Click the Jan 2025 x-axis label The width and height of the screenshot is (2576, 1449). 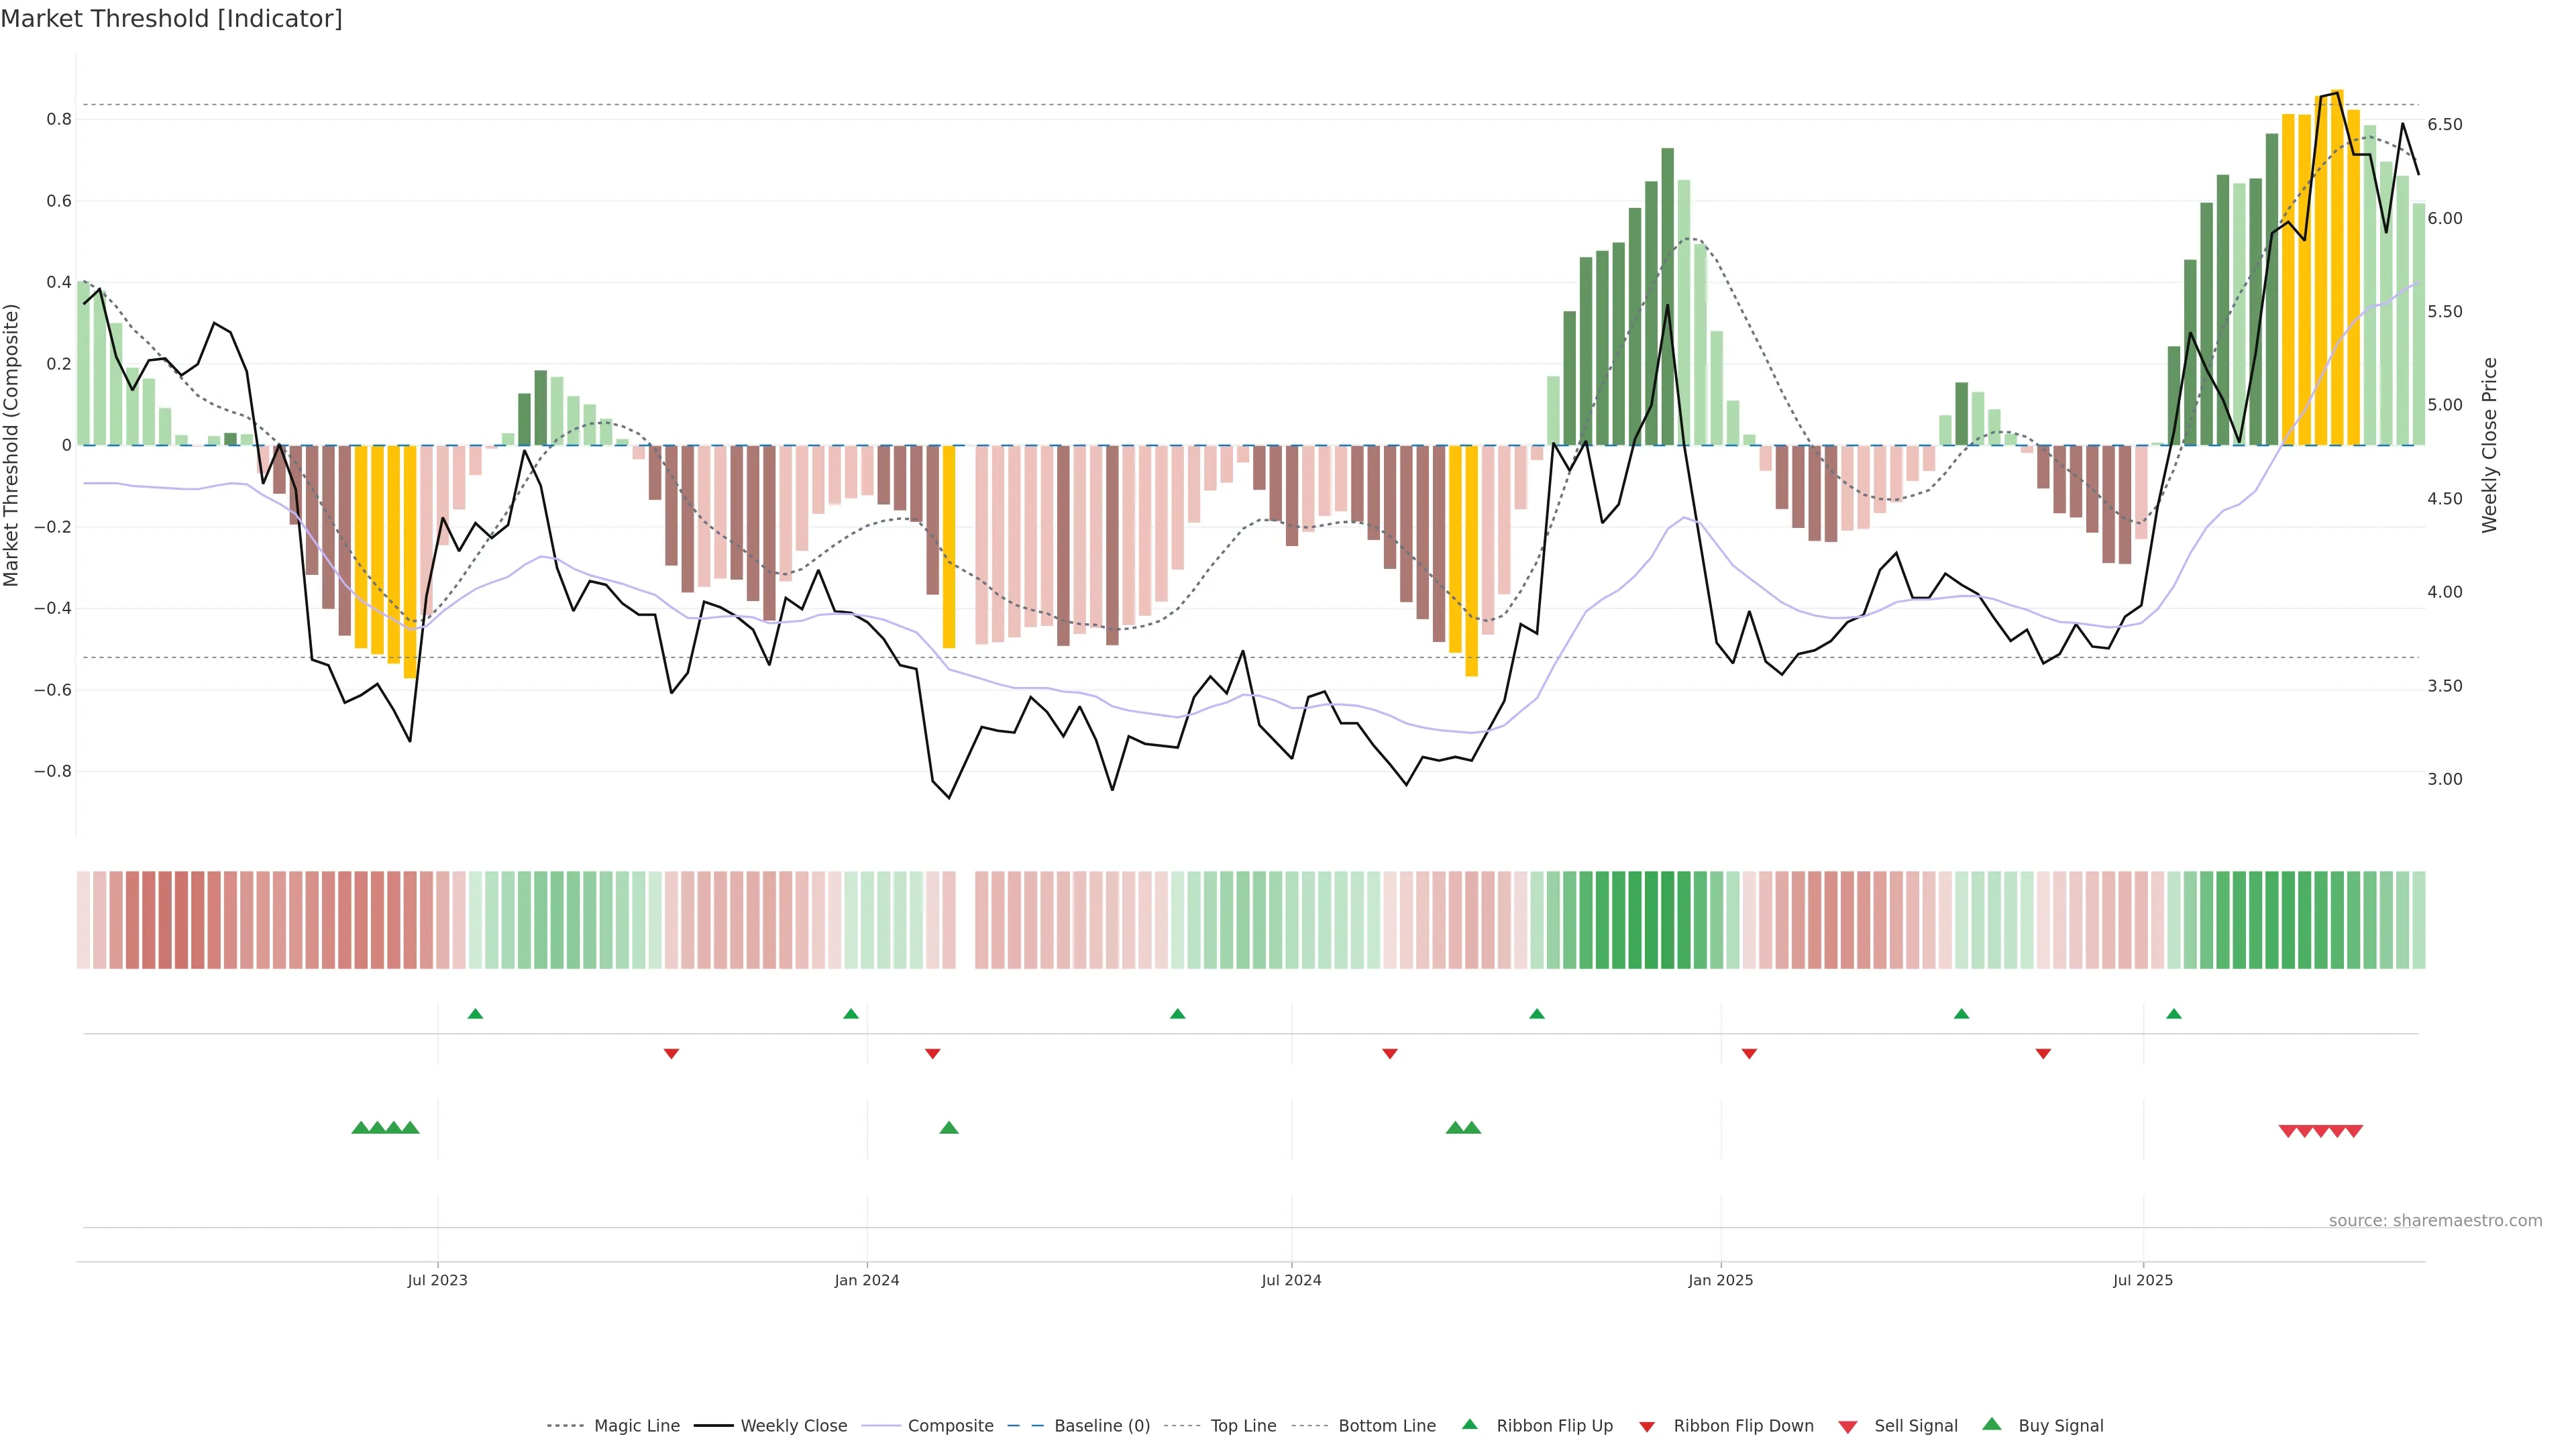click(1720, 1280)
